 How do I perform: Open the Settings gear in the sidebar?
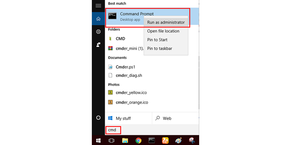(98, 32)
